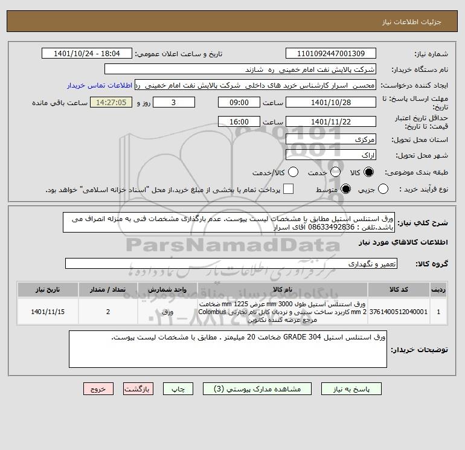Click the buyer organization name field

click(240, 69)
